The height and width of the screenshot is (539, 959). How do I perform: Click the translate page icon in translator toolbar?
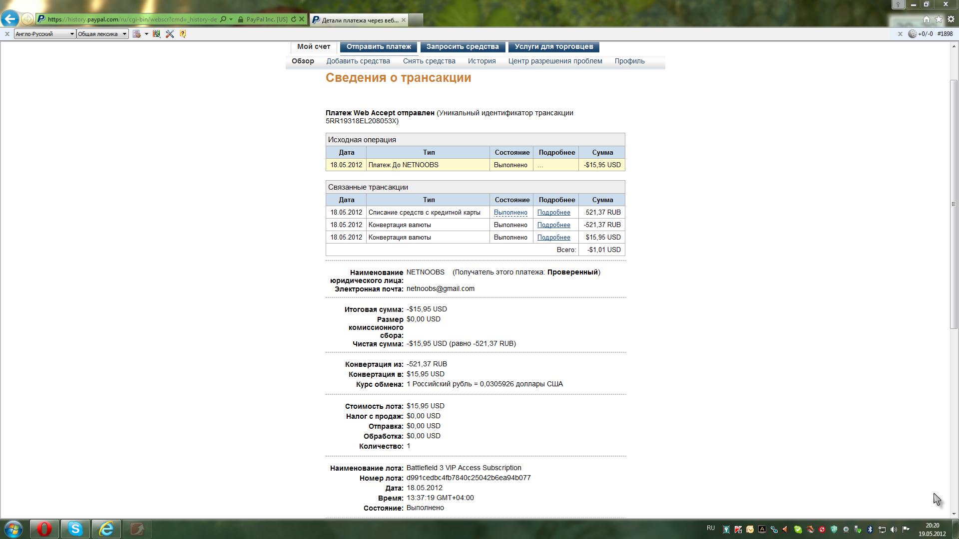(x=136, y=34)
